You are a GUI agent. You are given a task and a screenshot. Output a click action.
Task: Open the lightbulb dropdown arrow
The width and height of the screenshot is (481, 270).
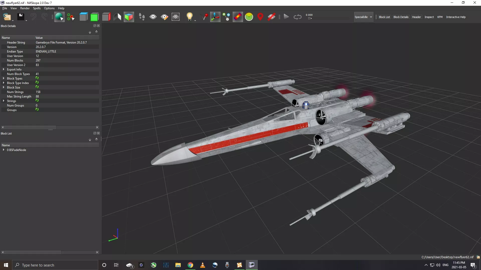point(195,20)
